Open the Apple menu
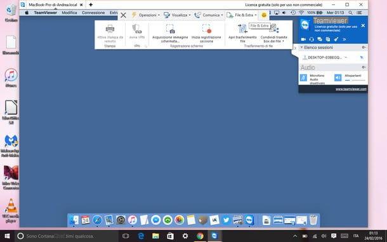This screenshot has width=387, height=242. 27,13
